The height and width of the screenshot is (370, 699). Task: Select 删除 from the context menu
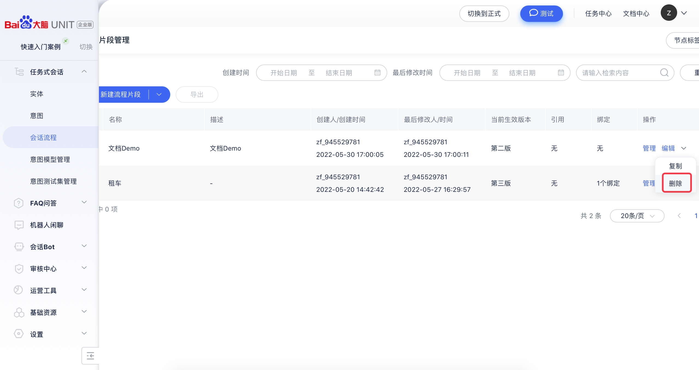675,183
